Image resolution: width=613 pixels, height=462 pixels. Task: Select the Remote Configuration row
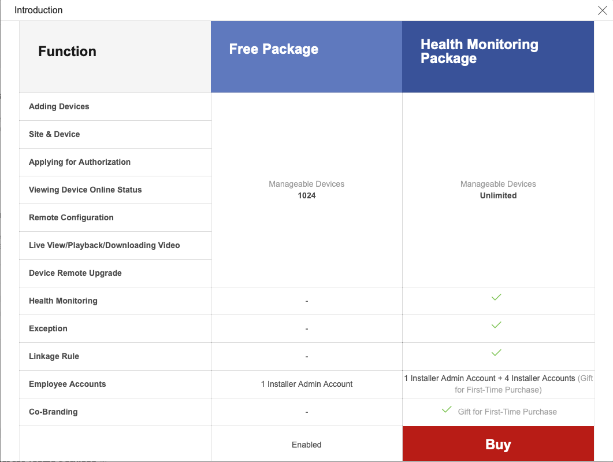pyautogui.click(x=71, y=217)
